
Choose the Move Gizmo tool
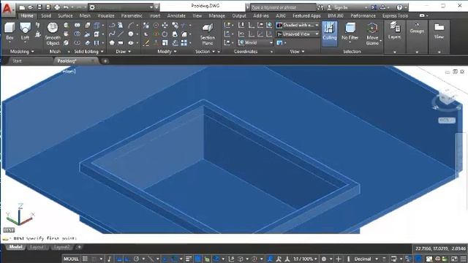pyautogui.click(x=372, y=34)
